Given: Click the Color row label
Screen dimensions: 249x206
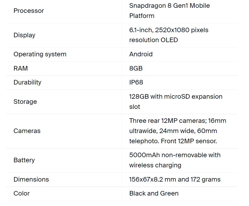Looking at the screenshot, I should coord(22,193).
